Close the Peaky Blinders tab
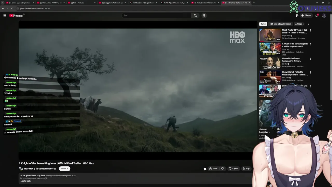This screenshot has width=332, height=187. pos(218,3)
